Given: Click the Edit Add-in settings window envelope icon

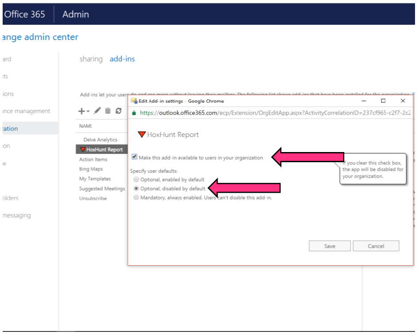Looking at the screenshot, I should pyautogui.click(x=134, y=101).
